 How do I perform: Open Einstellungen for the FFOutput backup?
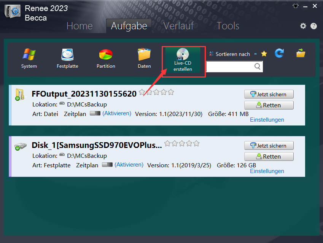pyautogui.click(x=267, y=119)
